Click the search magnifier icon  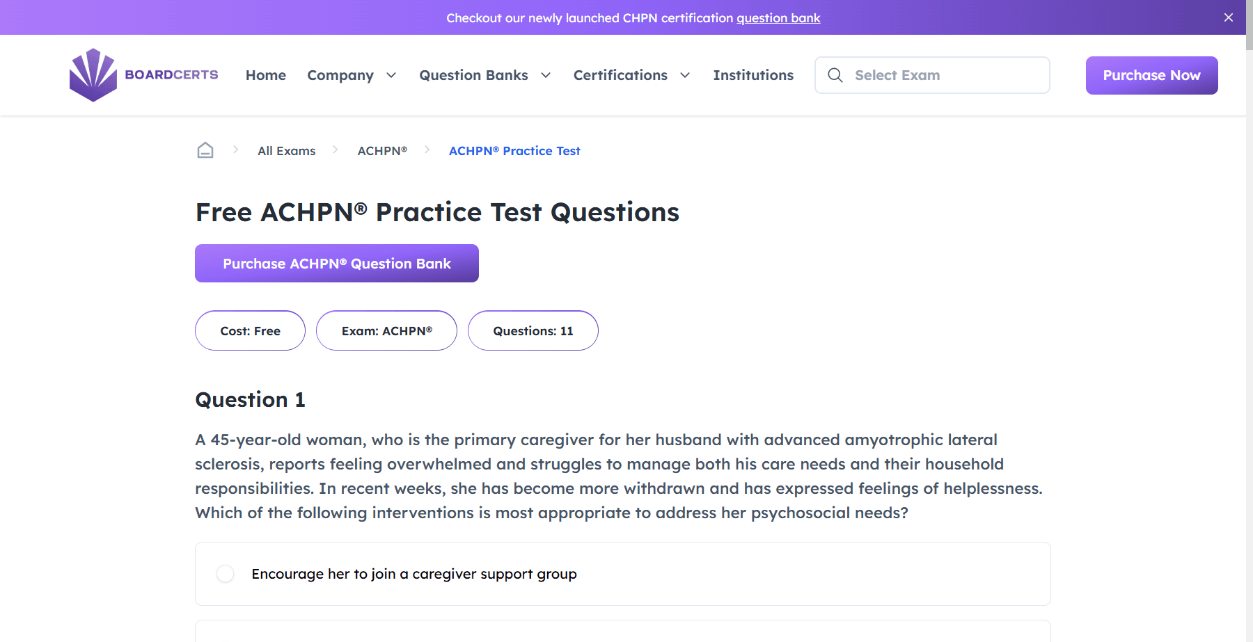tap(835, 75)
